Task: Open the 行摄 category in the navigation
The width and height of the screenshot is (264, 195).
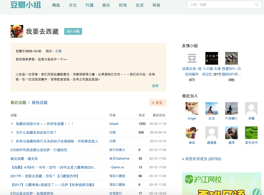Action: 89,5
